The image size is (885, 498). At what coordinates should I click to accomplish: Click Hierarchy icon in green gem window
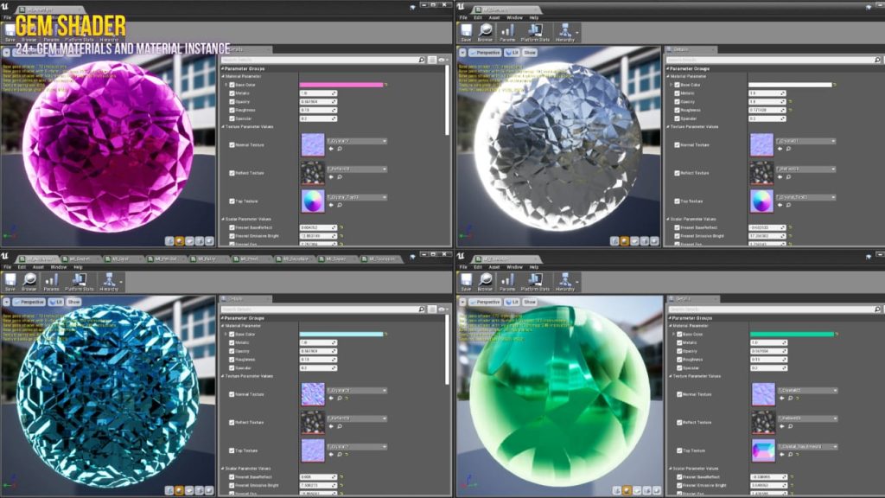(565, 281)
